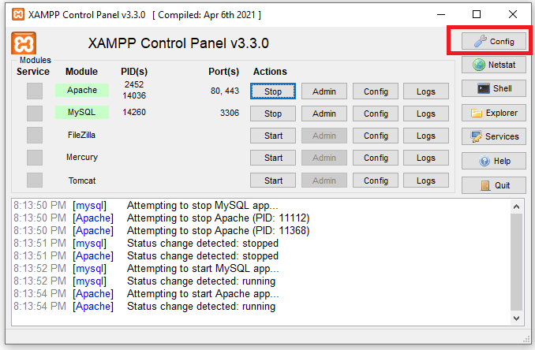The width and height of the screenshot is (535, 350).
Task: Click the disabled Mercury Admin button
Action: tap(324, 158)
